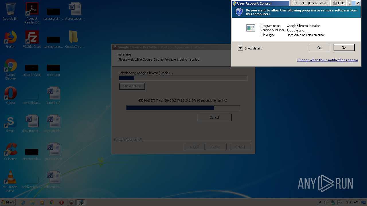Select the correctthink... Word document

[53, 124]
